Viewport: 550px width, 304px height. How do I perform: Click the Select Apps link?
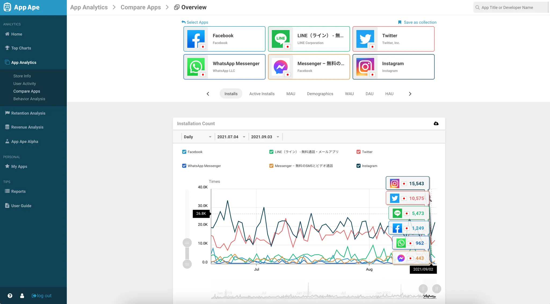point(195,22)
